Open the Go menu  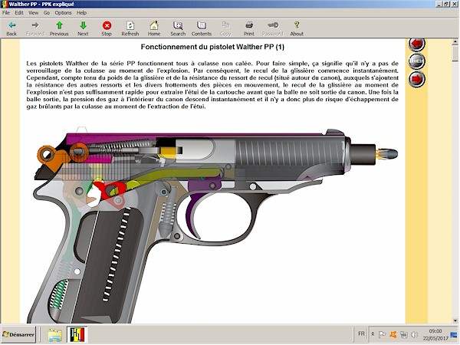tap(47, 12)
